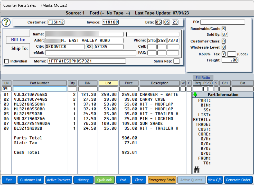
Task: Click the PO input field
Action: 222,22
